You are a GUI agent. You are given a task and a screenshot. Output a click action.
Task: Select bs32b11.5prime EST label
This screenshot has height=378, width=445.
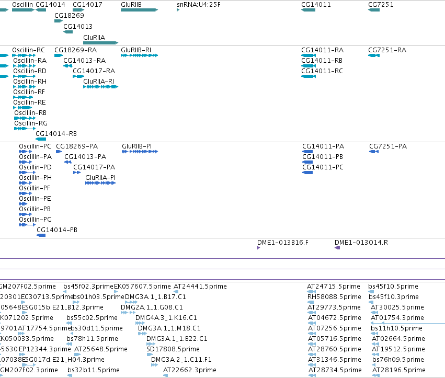[94, 370]
